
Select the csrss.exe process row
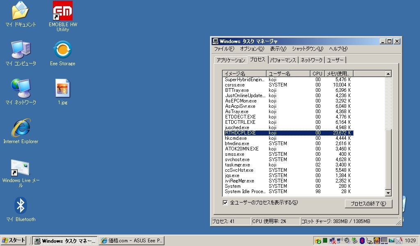(x=288, y=85)
